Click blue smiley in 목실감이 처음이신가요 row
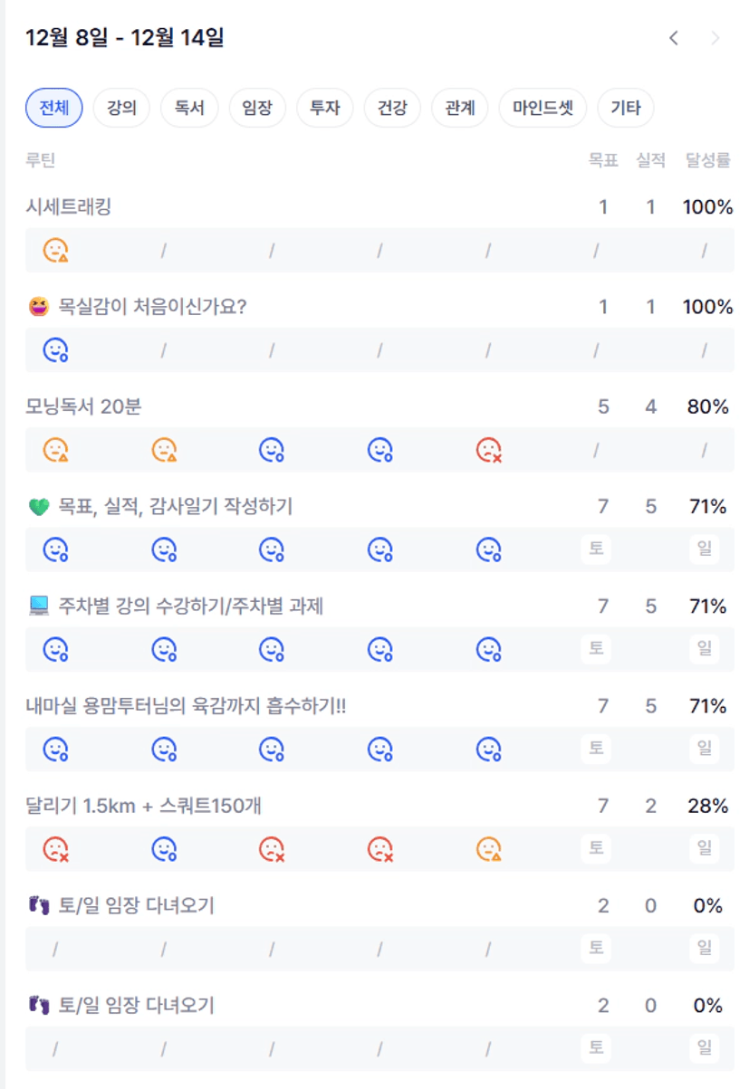This screenshot has width=749, height=1089. point(56,349)
